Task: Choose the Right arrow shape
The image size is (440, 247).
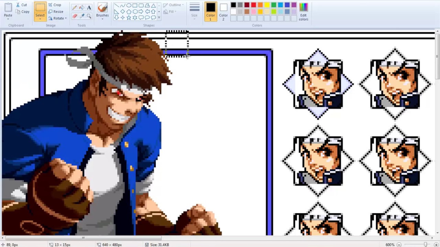Action: 141,12
